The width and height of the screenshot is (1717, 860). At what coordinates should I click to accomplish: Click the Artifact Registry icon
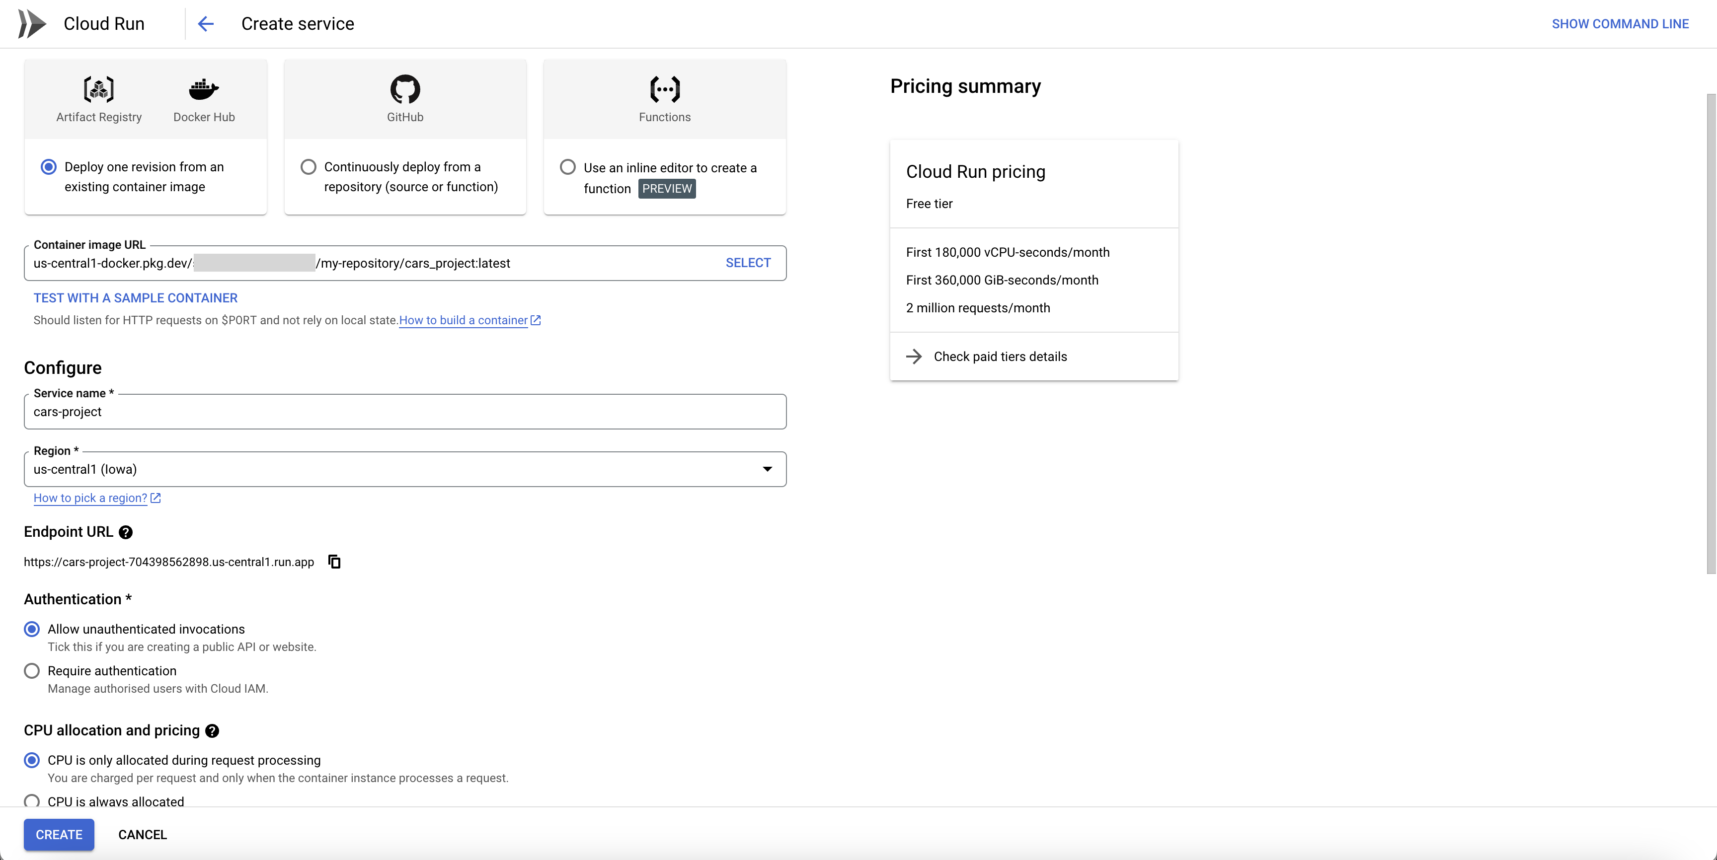coord(99,88)
